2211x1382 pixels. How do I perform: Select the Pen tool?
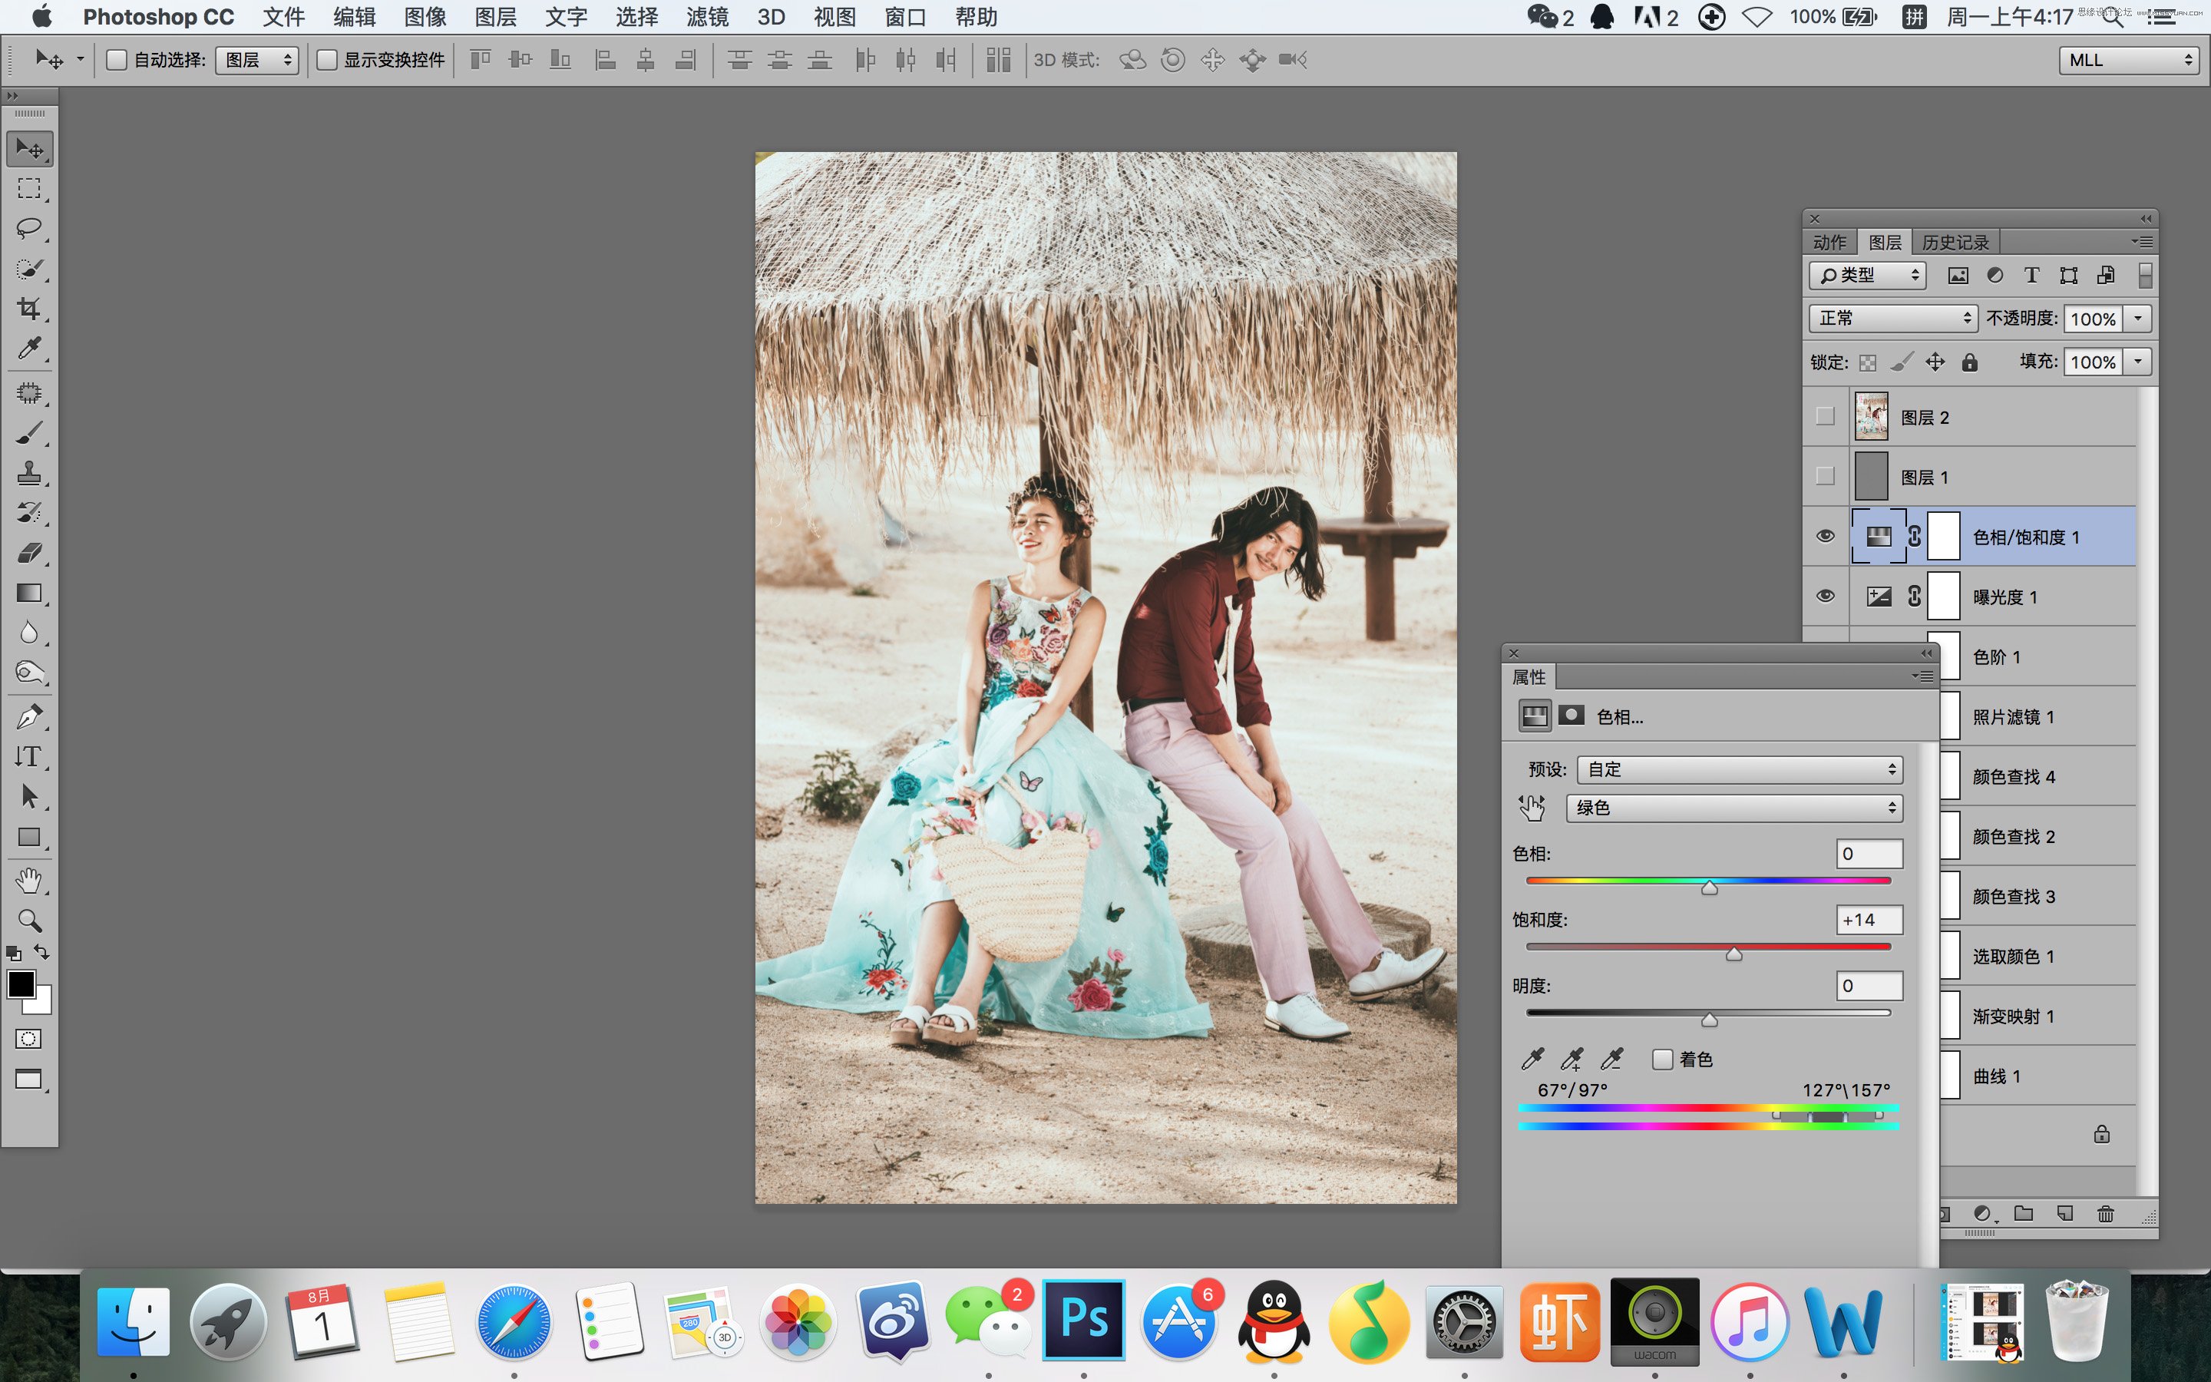click(x=29, y=718)
